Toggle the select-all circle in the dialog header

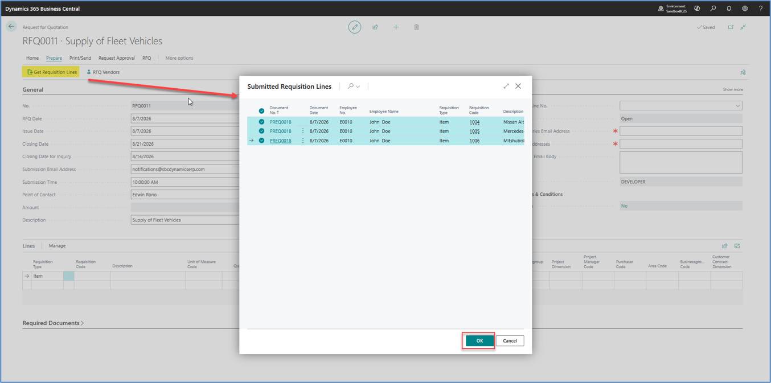[261, 111]
